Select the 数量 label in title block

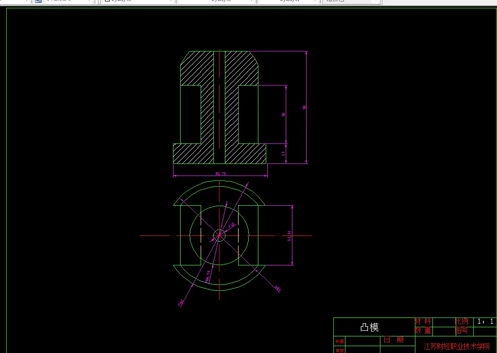point(423,331)
